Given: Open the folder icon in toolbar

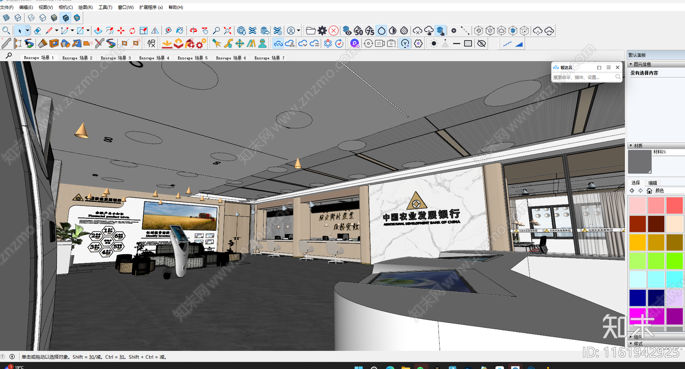Looking at the screenshot, I should 311,31.
